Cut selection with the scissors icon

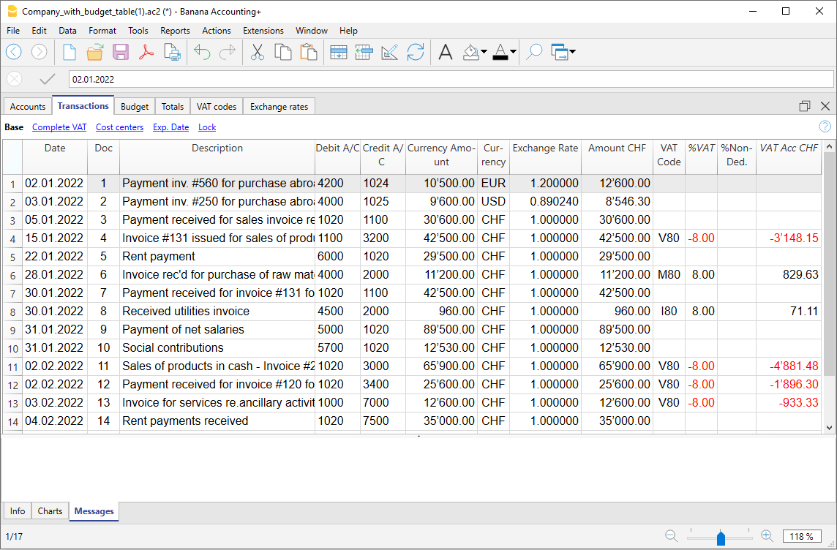258,52
